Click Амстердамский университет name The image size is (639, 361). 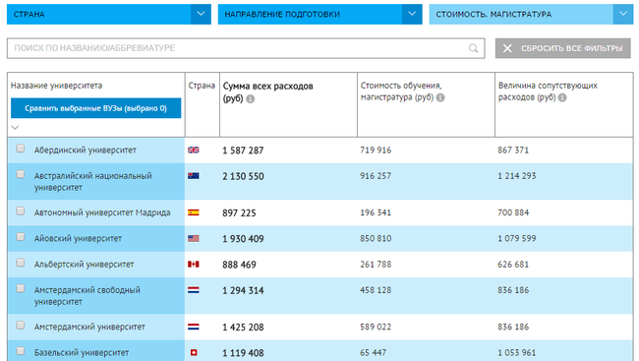coord(89,327)
